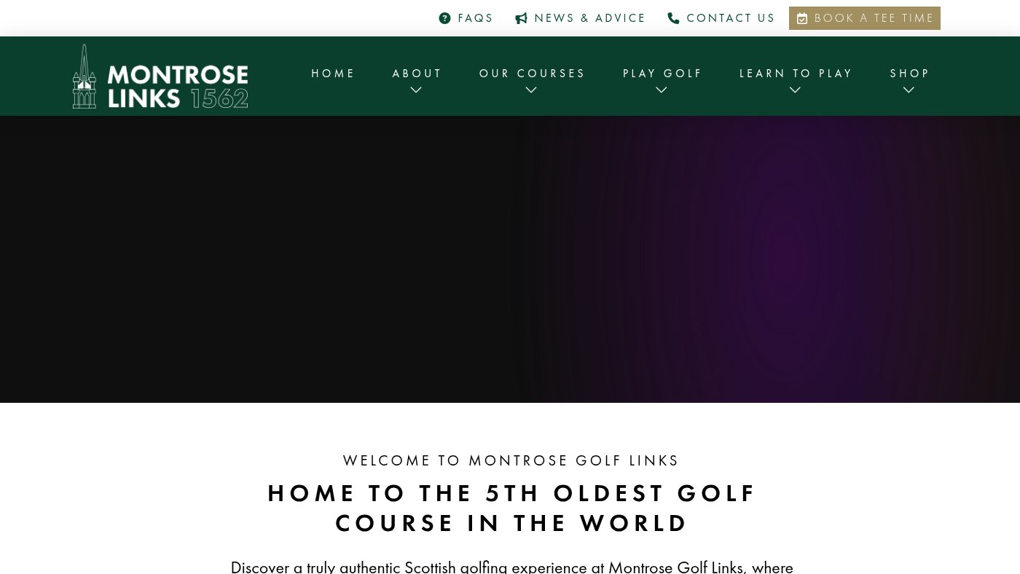The height and width of the screenshot is (574, 1020).
Task: Open the Contact Us link
Action: click(x=721, y=18)
